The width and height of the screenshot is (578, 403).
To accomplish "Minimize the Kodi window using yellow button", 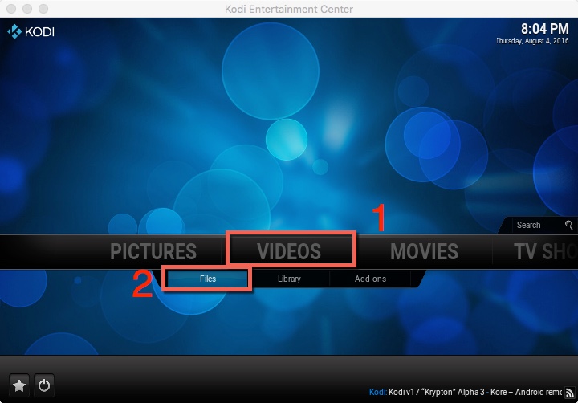I will tap(26, 9).
